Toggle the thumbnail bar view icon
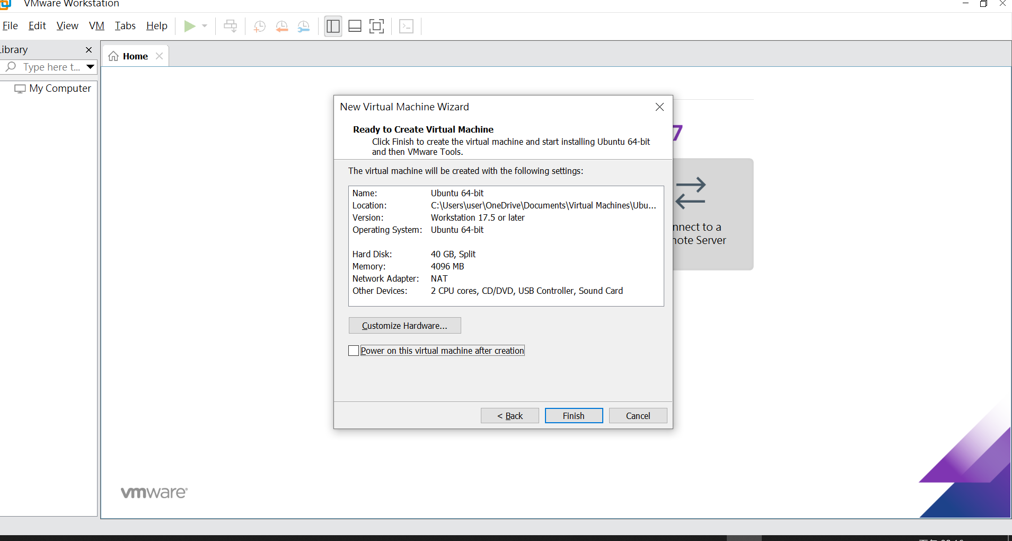Screen dimensions: 1012x541 pyautogui.click(x=355, y=26)
